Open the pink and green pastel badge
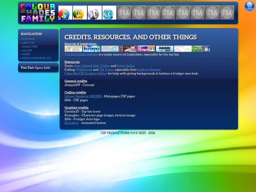Image resolution: width=256 pixels, height=192 pixels. click(183, 49)
